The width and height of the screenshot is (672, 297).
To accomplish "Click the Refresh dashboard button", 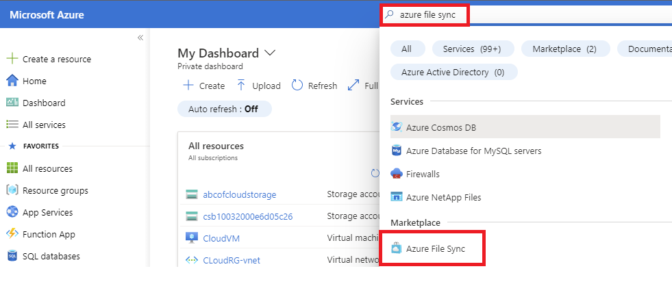I will coord(314,86).
